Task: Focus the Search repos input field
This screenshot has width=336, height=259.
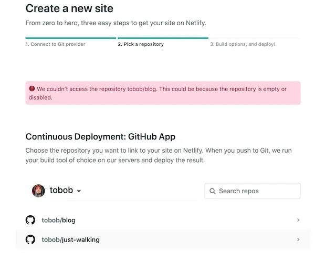Action: [x=257, y=191]
